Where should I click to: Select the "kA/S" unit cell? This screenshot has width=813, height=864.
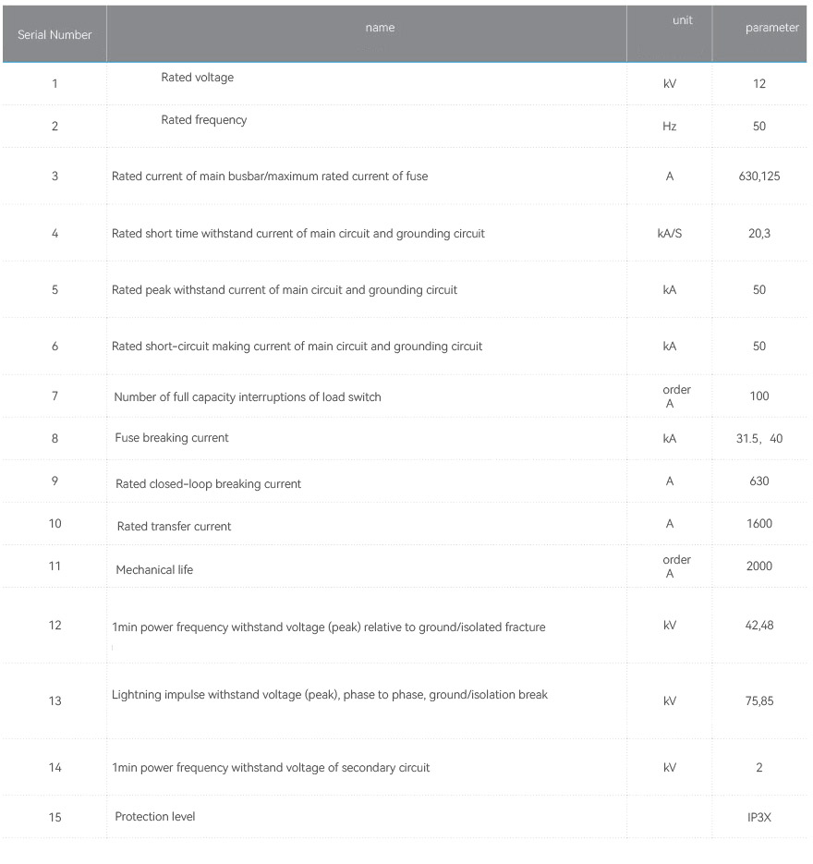[x=669, y=233]
